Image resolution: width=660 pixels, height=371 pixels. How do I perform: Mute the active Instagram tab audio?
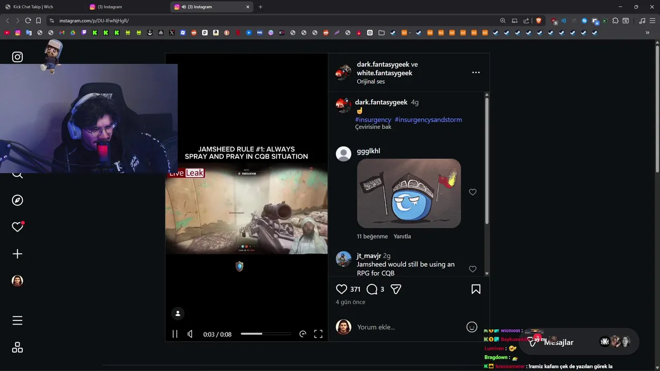coord(184,7)
